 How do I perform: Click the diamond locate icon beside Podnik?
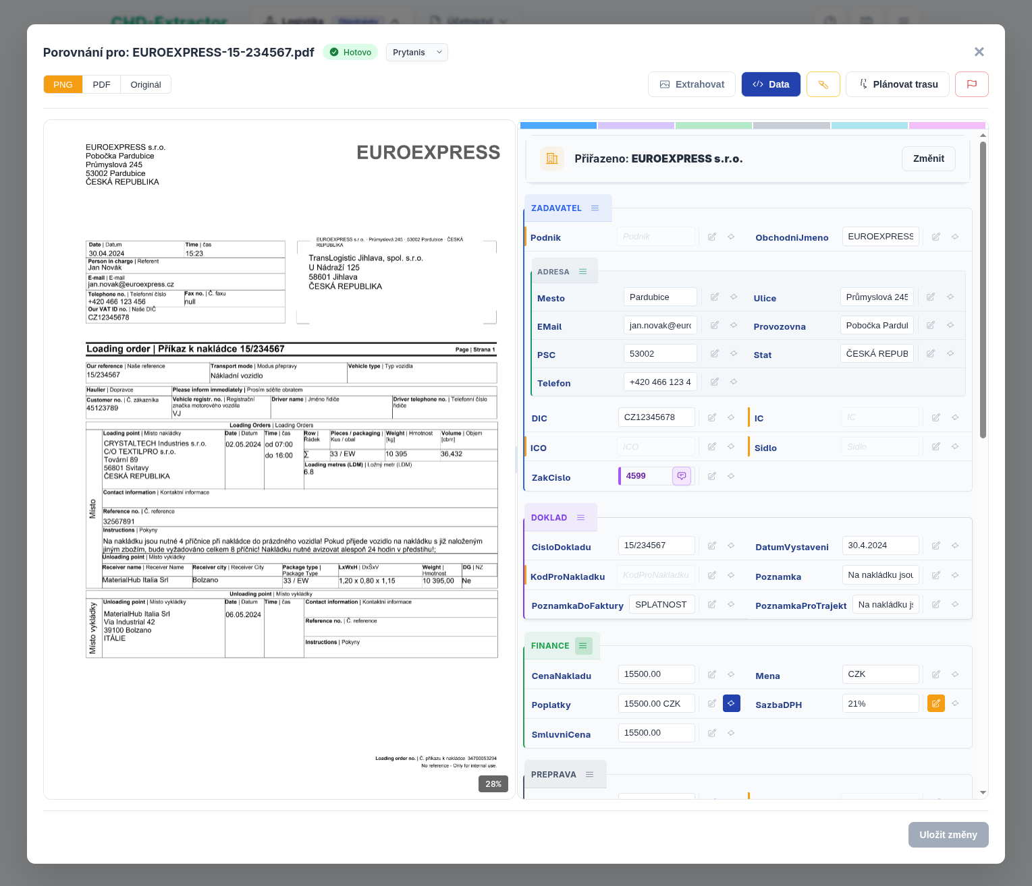tap(731, 237)
